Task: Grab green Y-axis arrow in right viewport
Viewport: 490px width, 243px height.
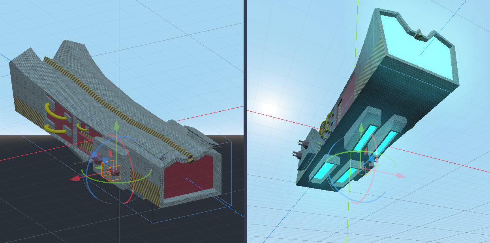Action: point(360,128)
